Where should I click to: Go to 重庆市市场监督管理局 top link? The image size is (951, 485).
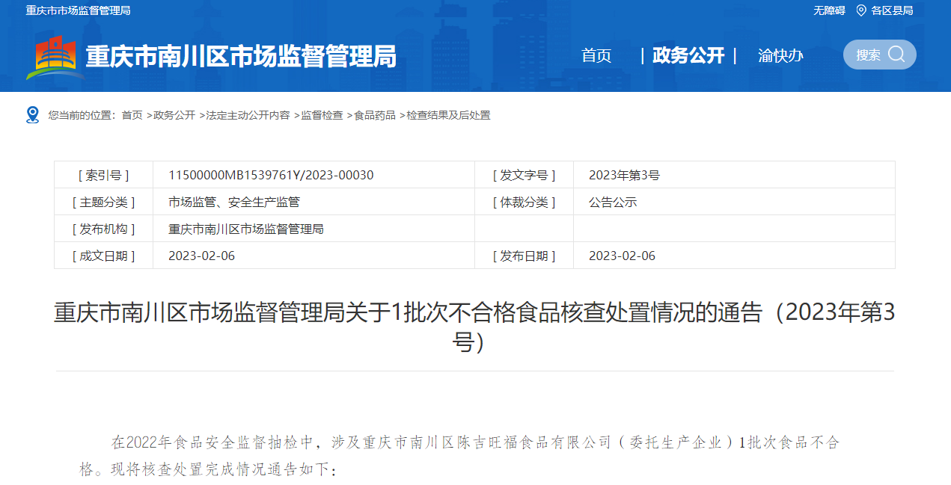point(78,10)
